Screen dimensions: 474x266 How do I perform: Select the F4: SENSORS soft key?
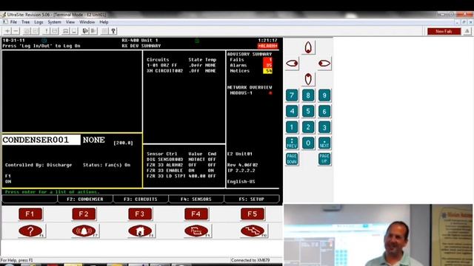point(196,199)
